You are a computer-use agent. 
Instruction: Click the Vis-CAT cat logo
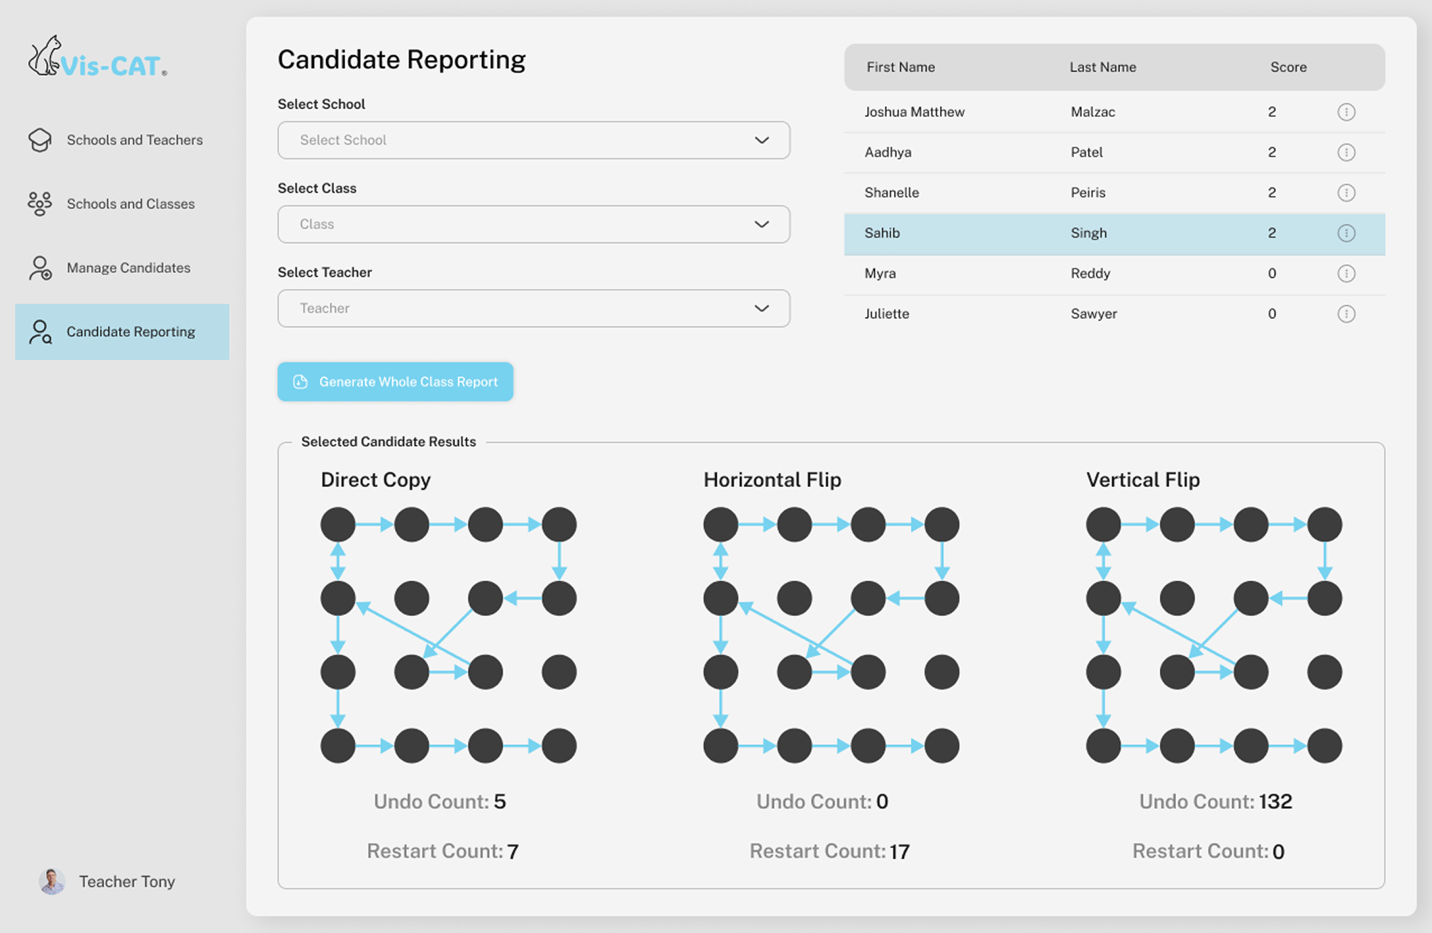(45, 57)
